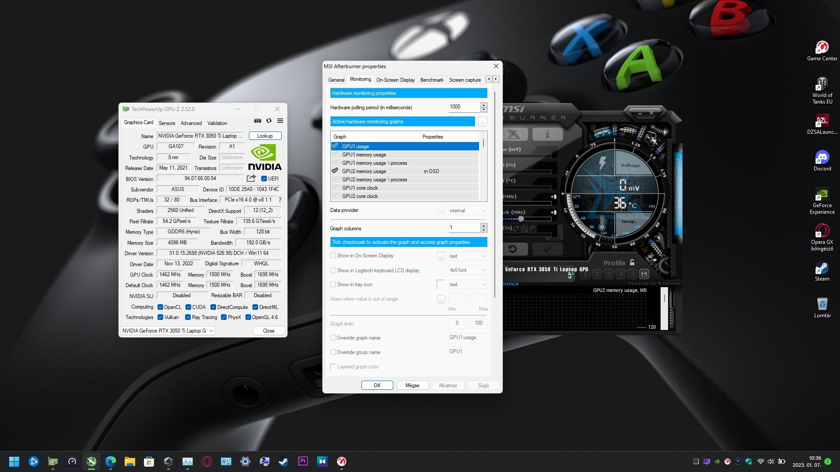Click the hardware polling period input field

(x=464, y=107)
